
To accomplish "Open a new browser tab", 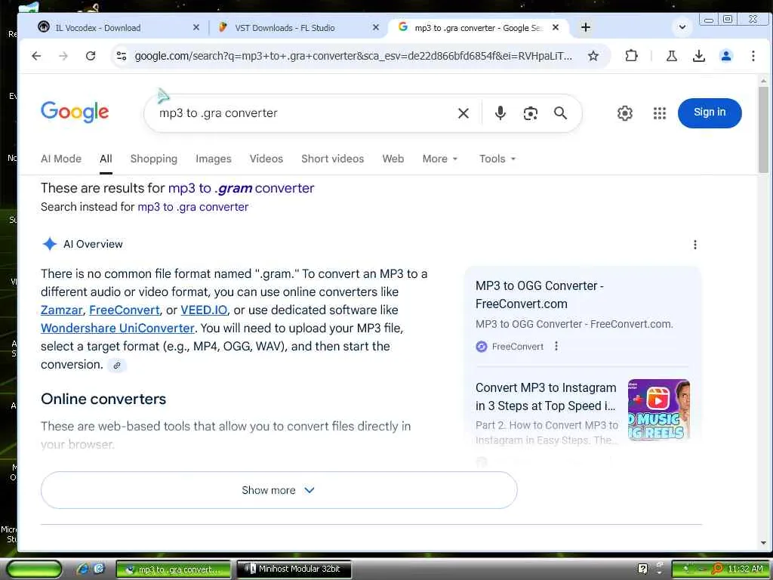I will click(585, 28).
